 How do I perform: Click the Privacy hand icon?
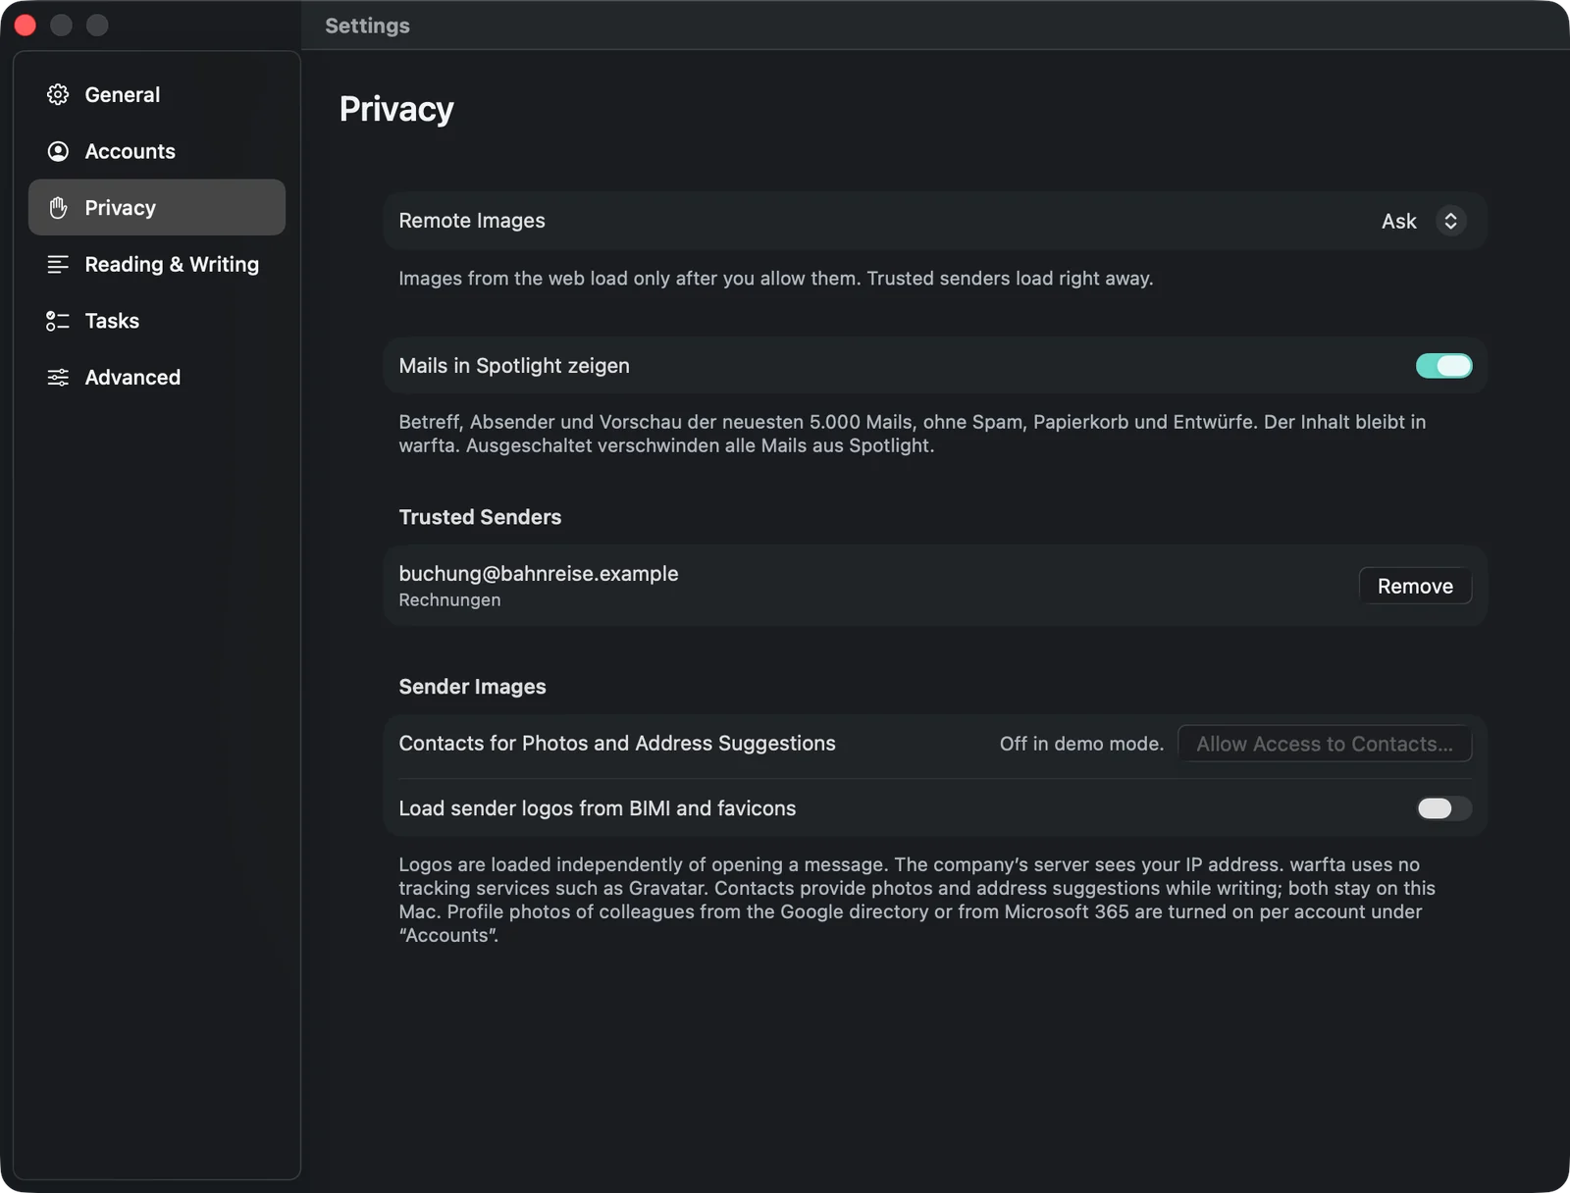pos(58,207)
